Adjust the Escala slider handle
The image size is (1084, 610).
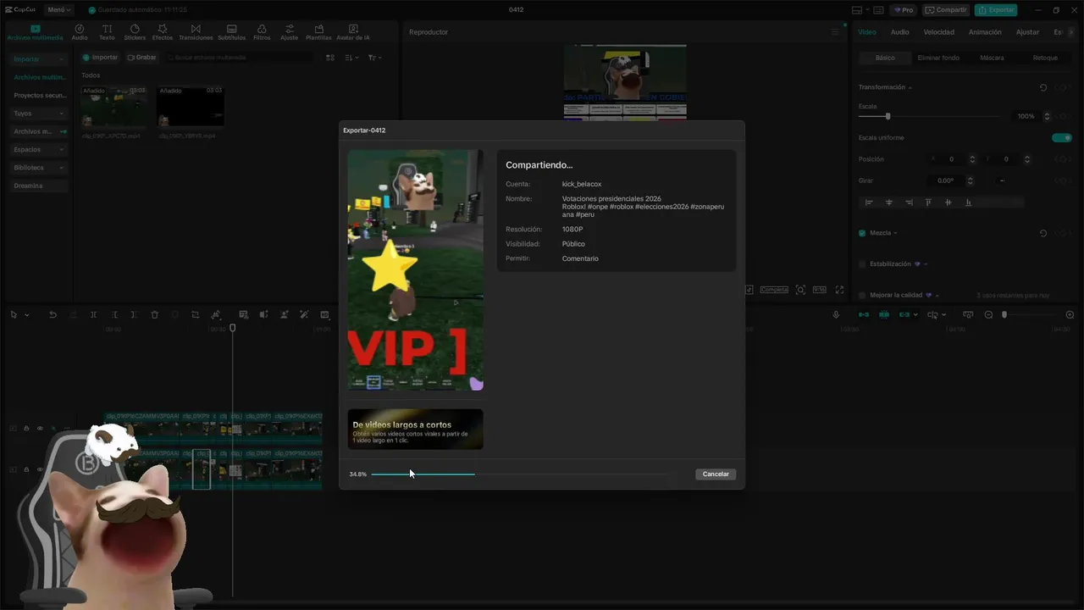click(x=888, y=116)
